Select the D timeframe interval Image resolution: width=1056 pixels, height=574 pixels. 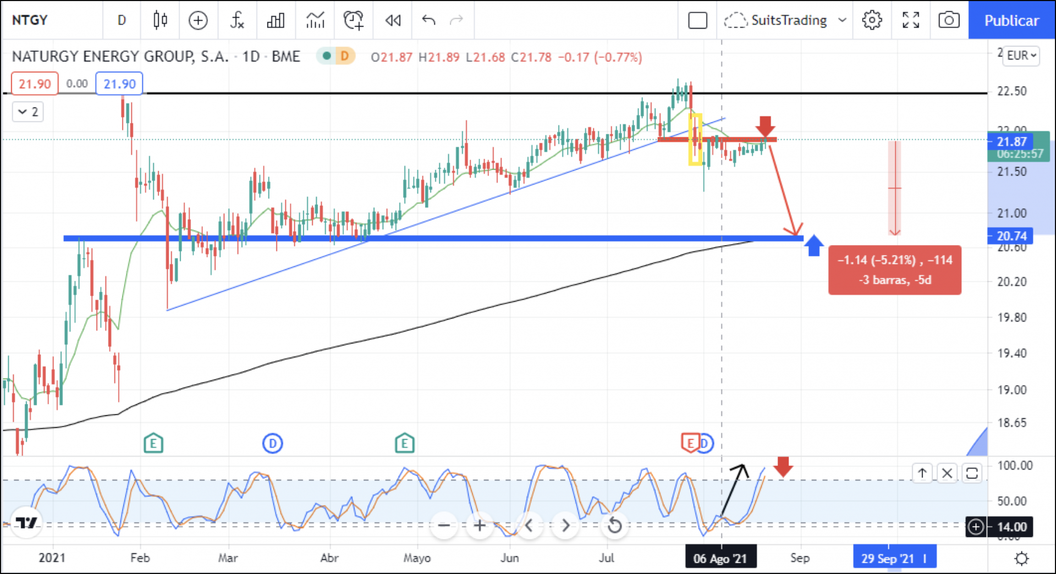click(122, 20)
